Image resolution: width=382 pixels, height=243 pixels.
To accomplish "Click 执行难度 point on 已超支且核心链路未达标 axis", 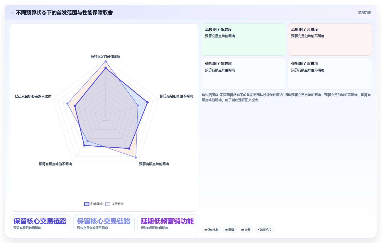I will [x=67, y=104].
